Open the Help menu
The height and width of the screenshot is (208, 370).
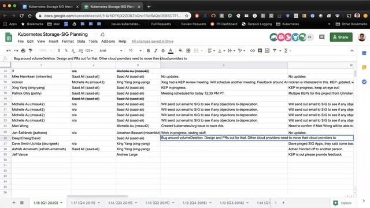[122, 41]
